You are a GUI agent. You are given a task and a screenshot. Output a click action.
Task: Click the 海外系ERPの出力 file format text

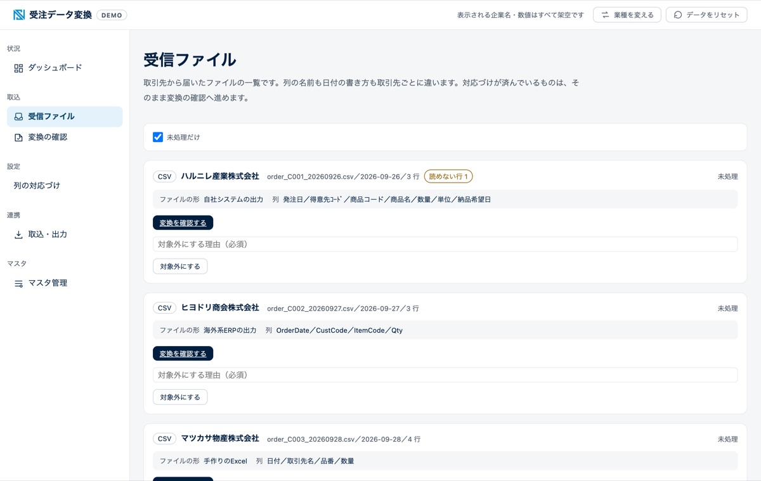pyautogui.click(x=230, y=330)
